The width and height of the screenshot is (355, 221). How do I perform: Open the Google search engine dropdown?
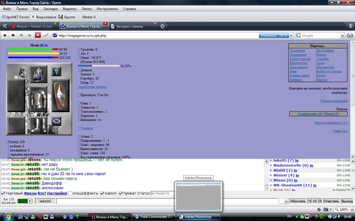click(342, 36)
